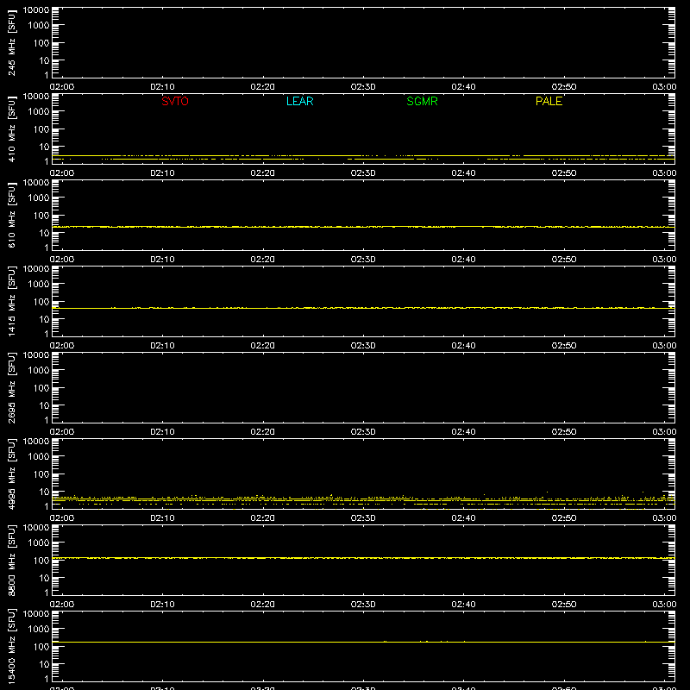Click the yellow flux trace in 1415 MHz panel
Viewport: 690px width, 690px height.
pyautogui.click(x=363, y=308)
